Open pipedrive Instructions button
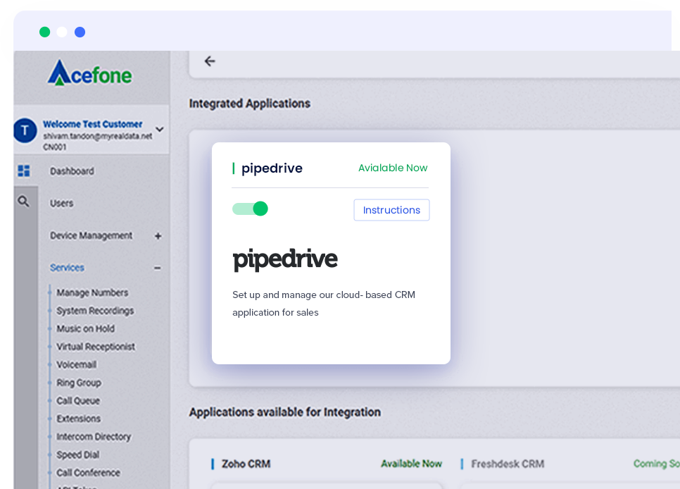Screen dimensions: 680x489 391,210
